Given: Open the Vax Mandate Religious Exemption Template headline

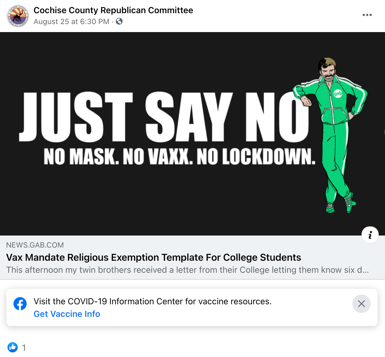Looking at the screenshot, I should 154,257.
